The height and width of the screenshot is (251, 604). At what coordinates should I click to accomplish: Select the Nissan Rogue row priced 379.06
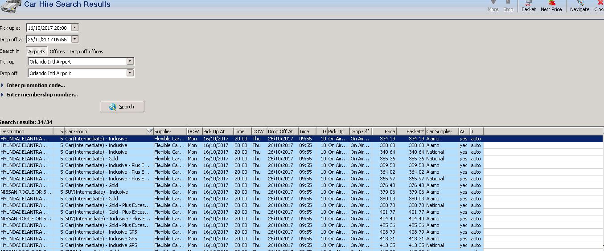click(x=242, y=192)
